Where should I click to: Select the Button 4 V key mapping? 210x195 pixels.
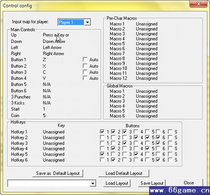click(44, 78)
